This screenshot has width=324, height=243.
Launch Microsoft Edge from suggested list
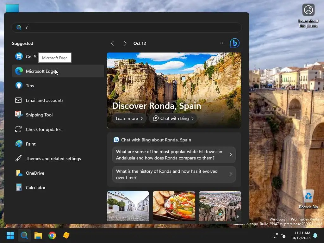click(58, 71)
